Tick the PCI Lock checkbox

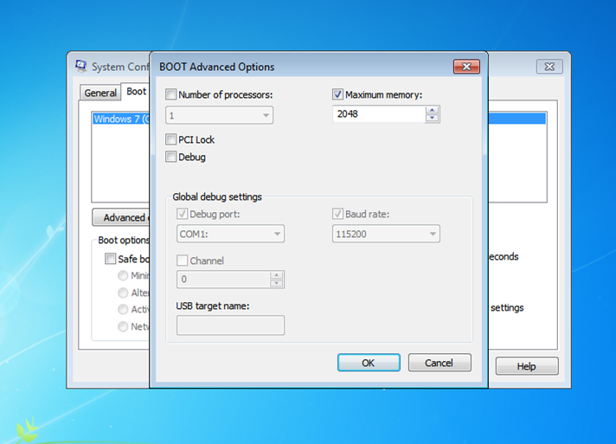pos(171,139)
